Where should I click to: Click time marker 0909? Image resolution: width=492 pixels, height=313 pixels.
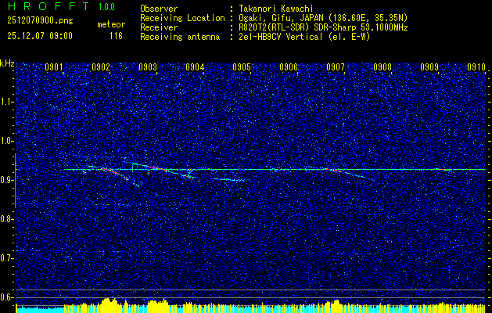click(x=429, y=67)
